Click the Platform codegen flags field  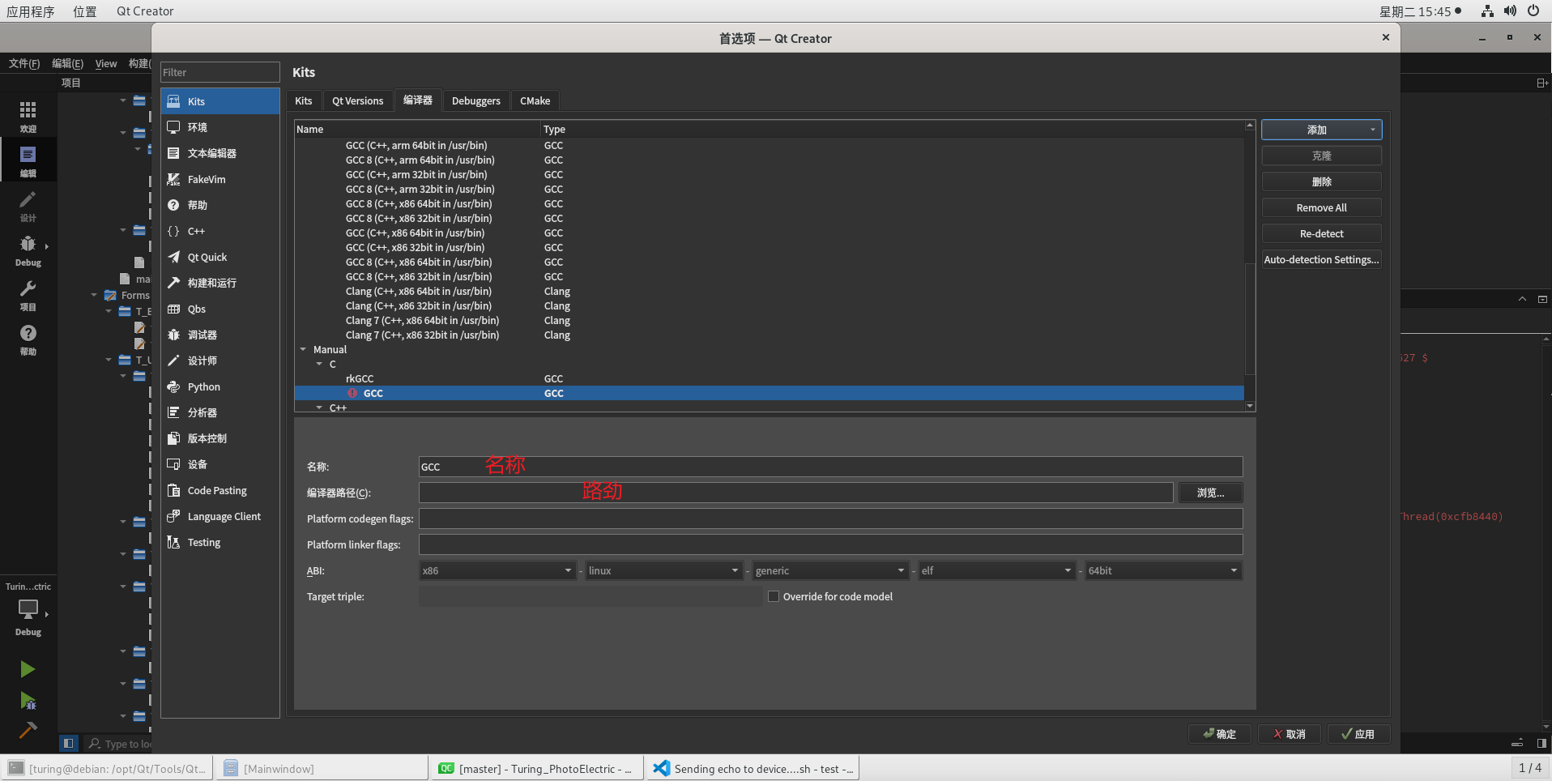[830, 519]
